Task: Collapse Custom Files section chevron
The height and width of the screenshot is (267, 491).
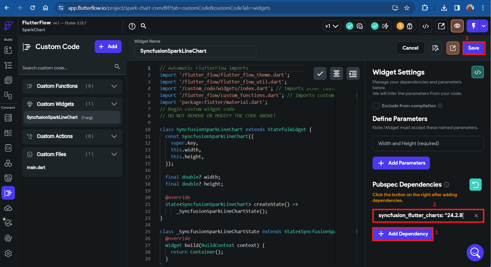Action: pos(114,154)
